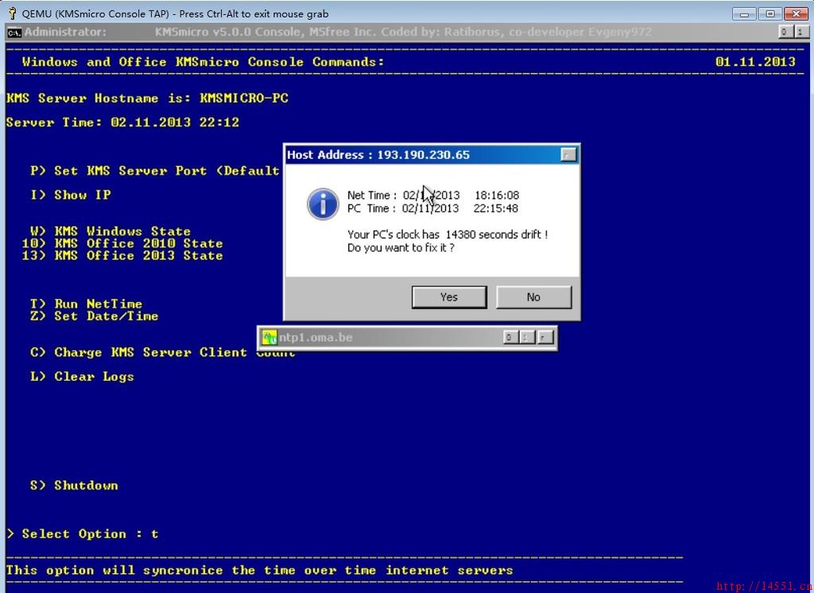Close the Host Address dialog via title button
This screenshot has height=593, width=814.
click(x=568, y=155)
